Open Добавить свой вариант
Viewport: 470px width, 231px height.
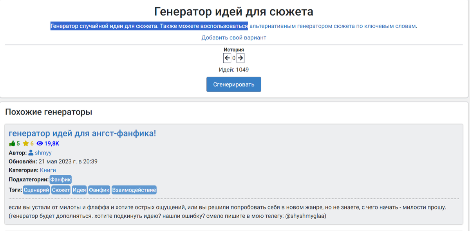[233, 38]
